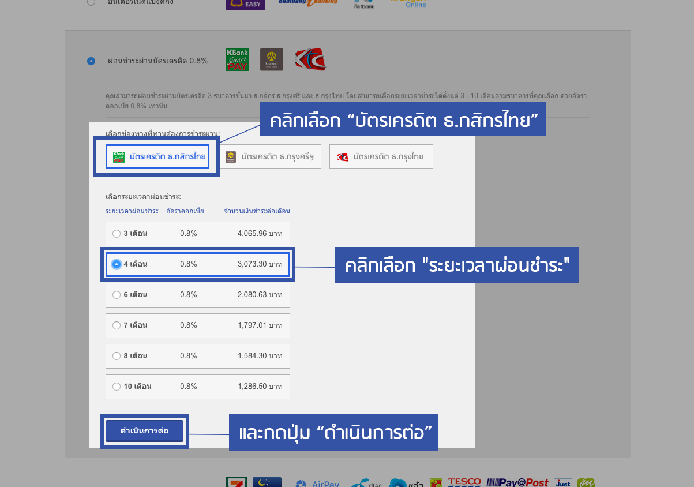Click the 0.8% rate in the 4 เดือน row
This screenshot has height=487, width=694.
[x=189, y=264]
